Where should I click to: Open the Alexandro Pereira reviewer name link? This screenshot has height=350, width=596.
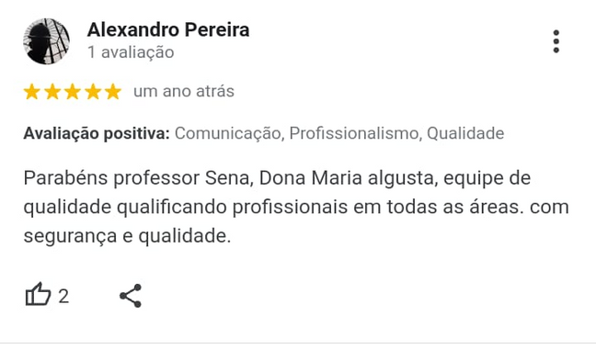[x=168, y=29]
